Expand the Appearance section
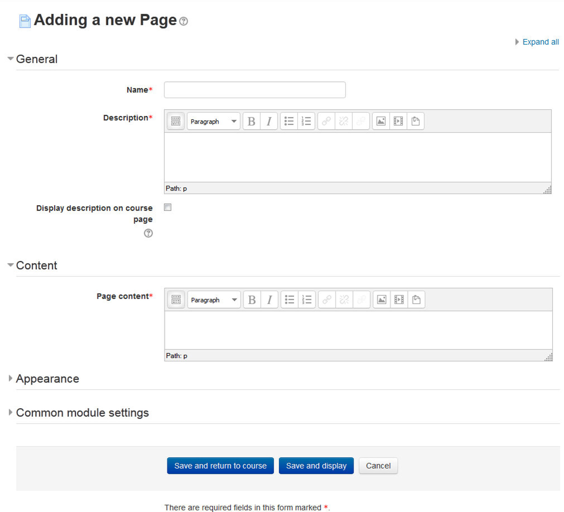This screenshot has width=564, height=512. click(47, 379)
